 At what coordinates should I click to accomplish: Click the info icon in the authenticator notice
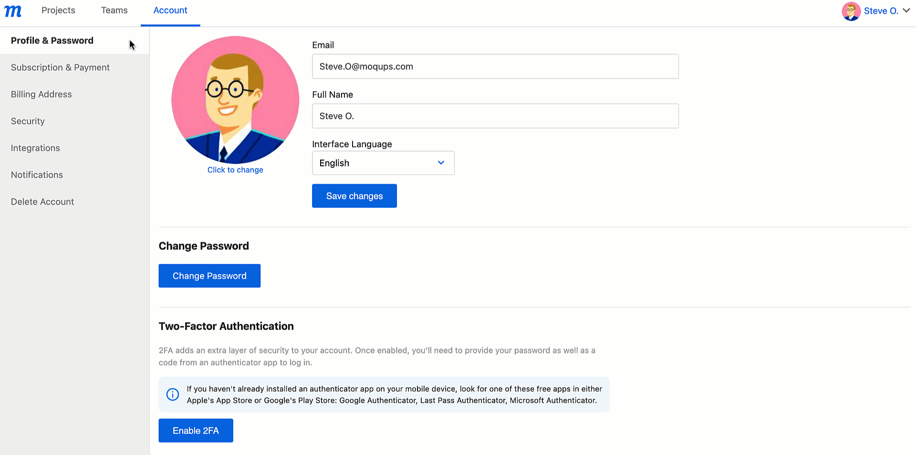coord(172,394)
